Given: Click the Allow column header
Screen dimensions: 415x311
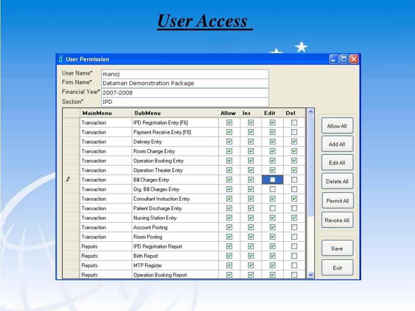Looking at the screenshot, I should 229,113.
